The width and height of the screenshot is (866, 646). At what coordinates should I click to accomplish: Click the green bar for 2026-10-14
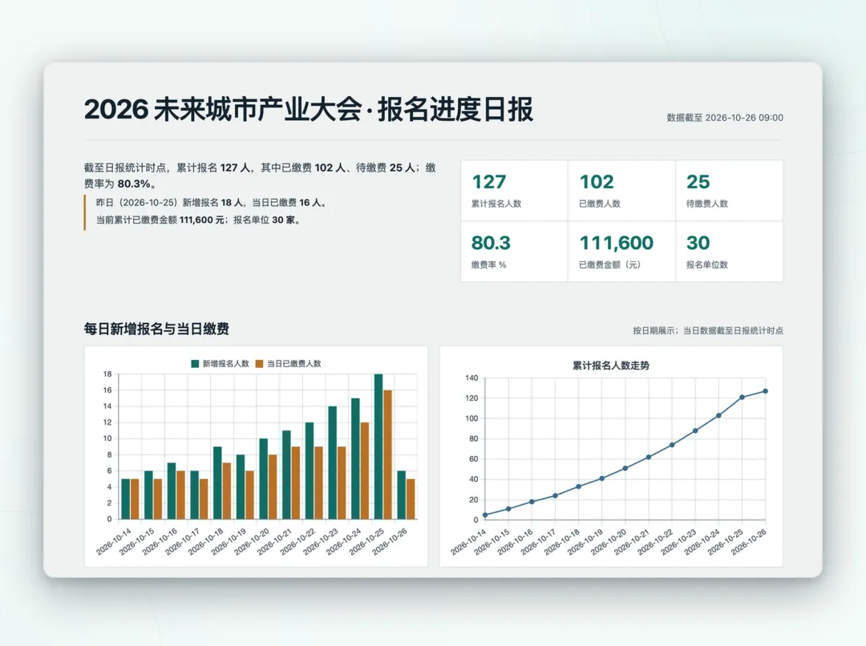125,499
